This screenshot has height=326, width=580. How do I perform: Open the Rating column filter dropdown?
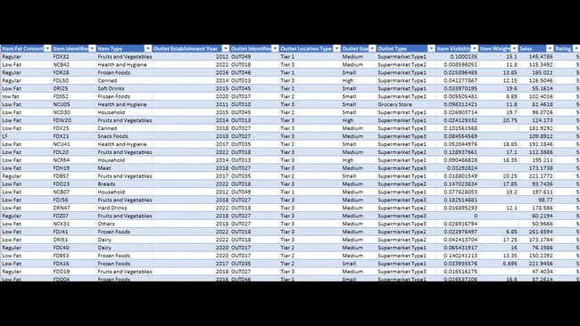tap(576, 49)
